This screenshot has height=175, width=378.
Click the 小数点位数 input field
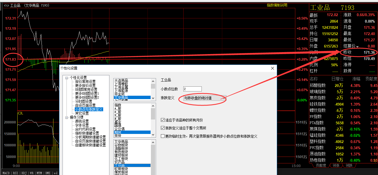[192, 89]
